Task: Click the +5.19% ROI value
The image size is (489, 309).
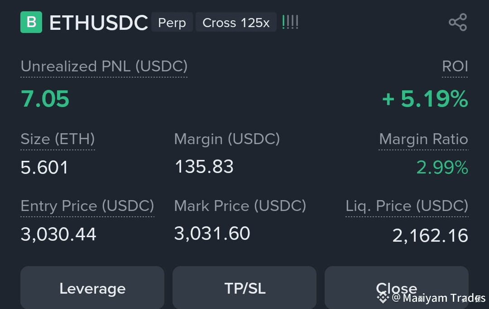Action: (x=425, y=99)
